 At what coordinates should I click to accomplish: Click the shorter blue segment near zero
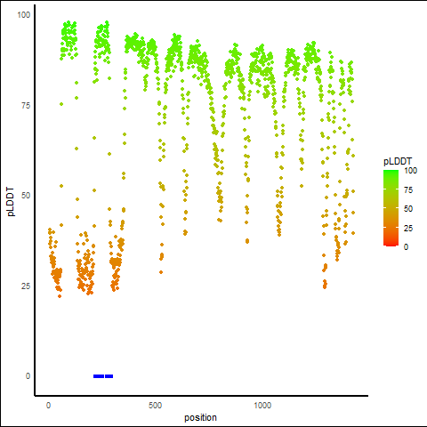(x=109, y=376)
